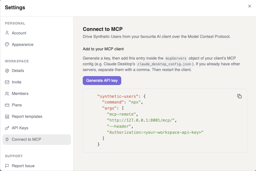Select the Connect to MCP item
This screenshot has height=171, width=256.
coord(37,139)
